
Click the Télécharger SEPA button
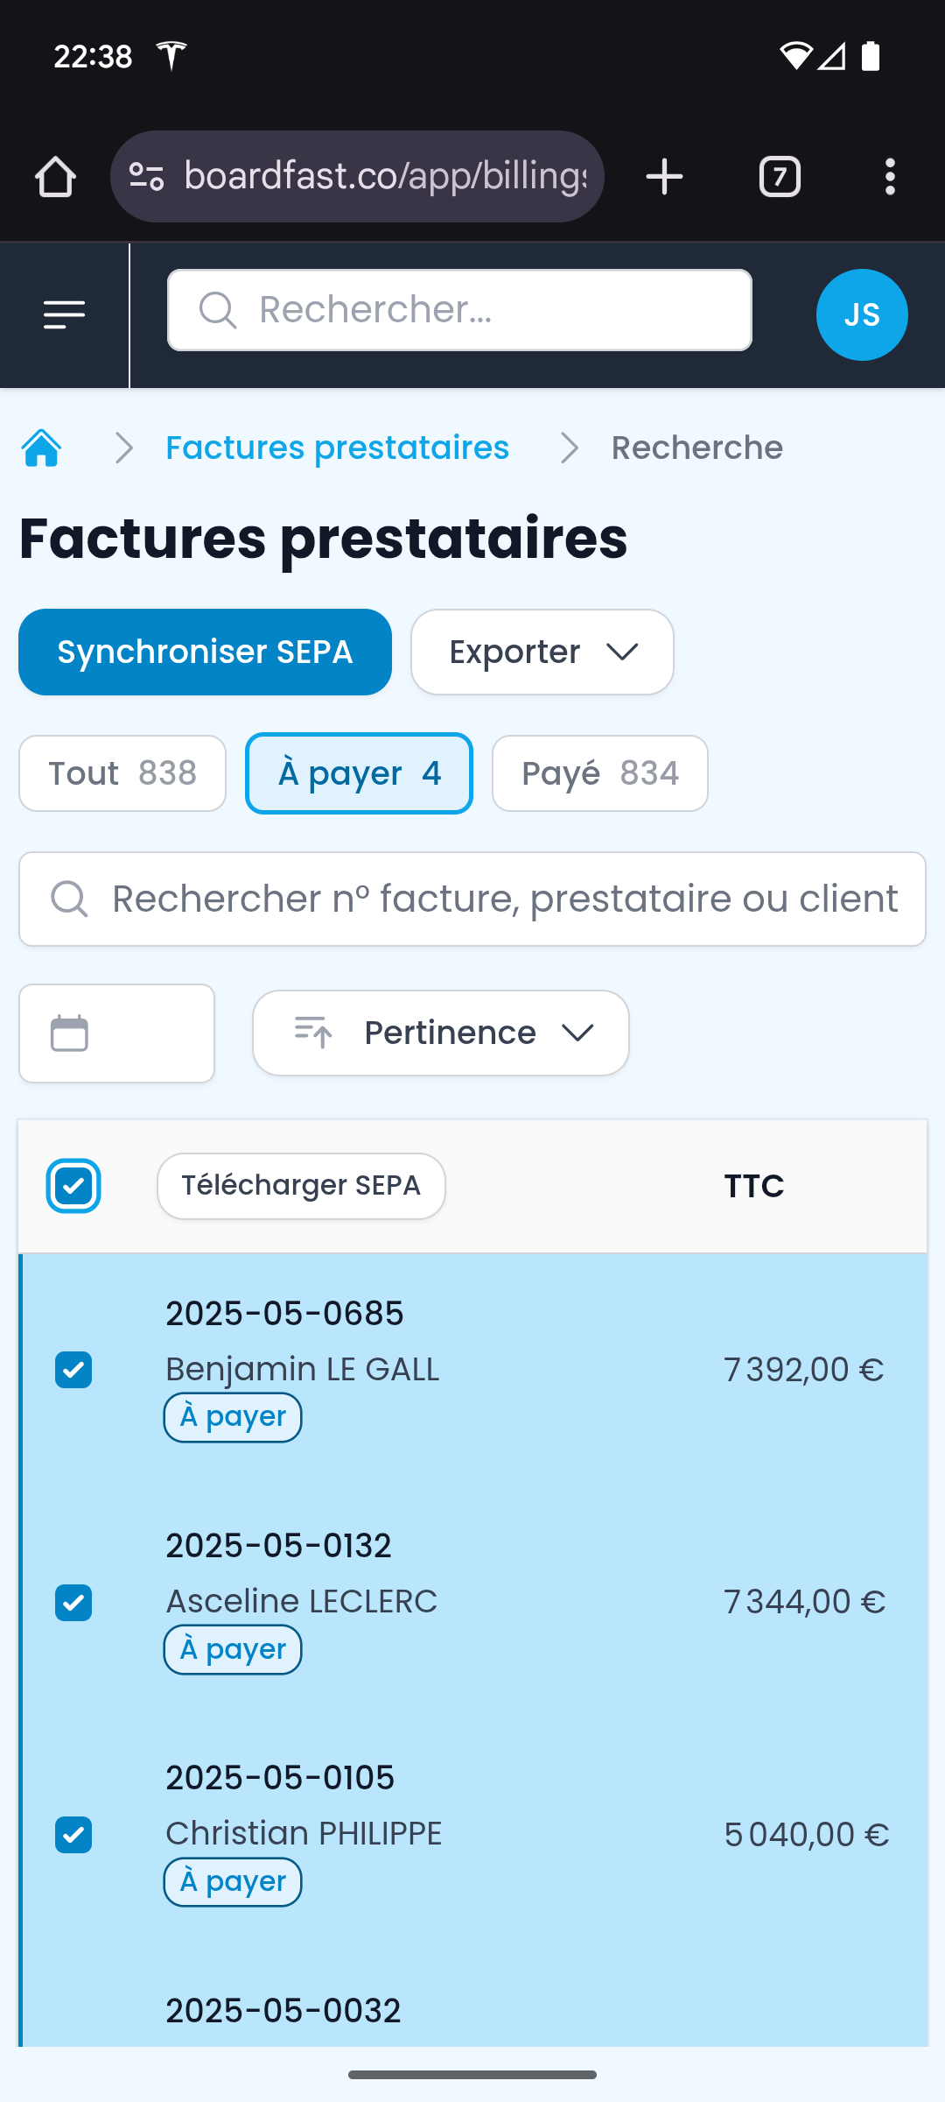[x=301, y=1186]
